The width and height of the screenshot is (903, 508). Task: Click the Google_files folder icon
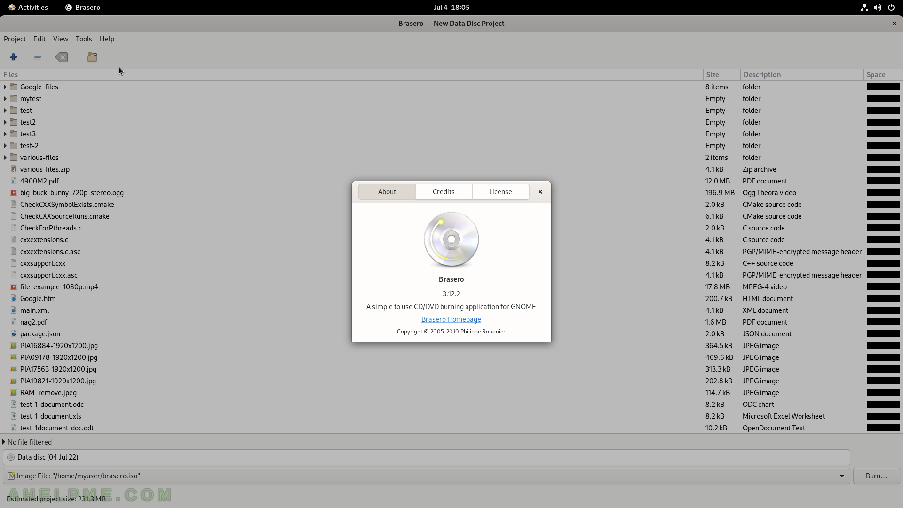coord(14,87)
